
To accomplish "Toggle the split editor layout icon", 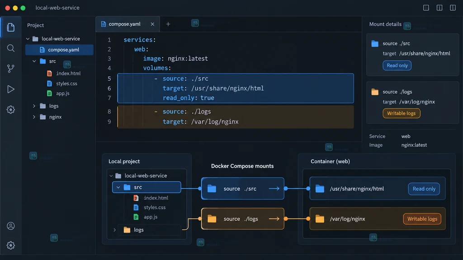I will [x=439, y=8].
